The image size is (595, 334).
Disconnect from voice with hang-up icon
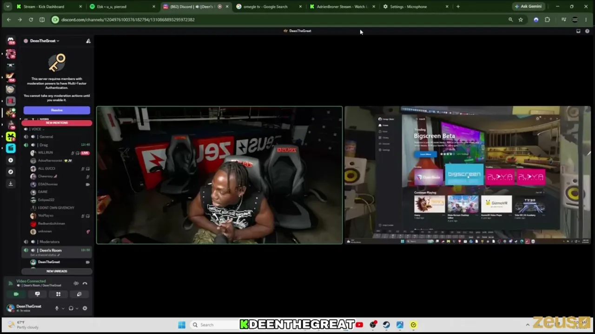tap(85, 283)
